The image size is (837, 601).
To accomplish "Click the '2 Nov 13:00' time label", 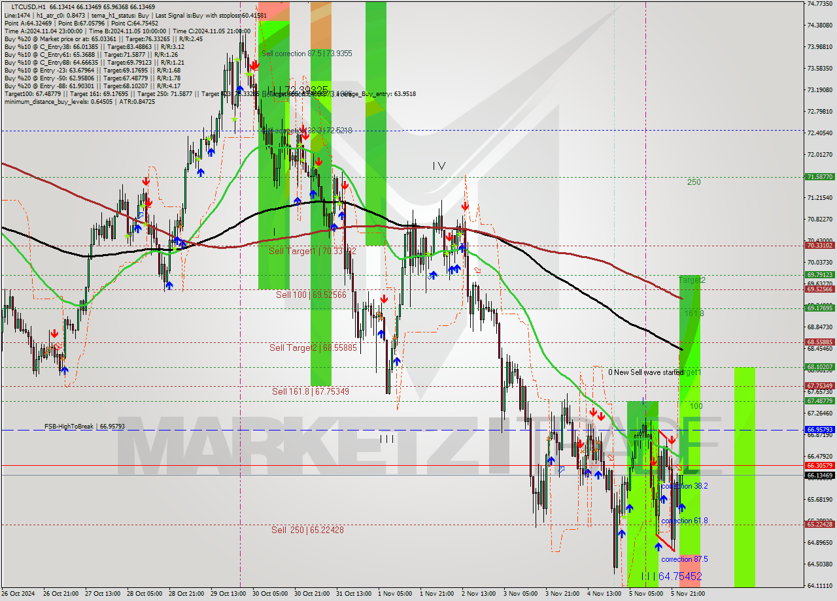I will (479, 594).
